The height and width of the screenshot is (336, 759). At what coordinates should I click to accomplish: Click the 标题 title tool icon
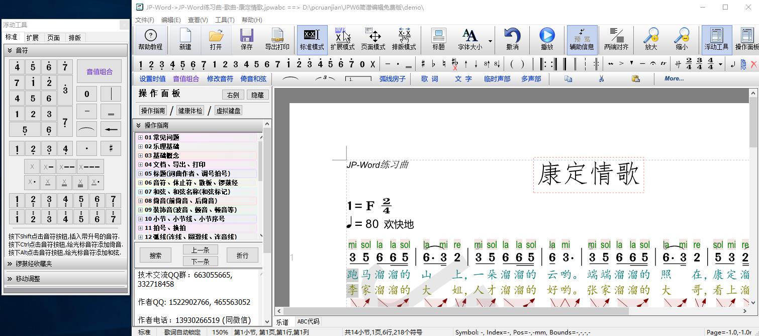(437, 39)
